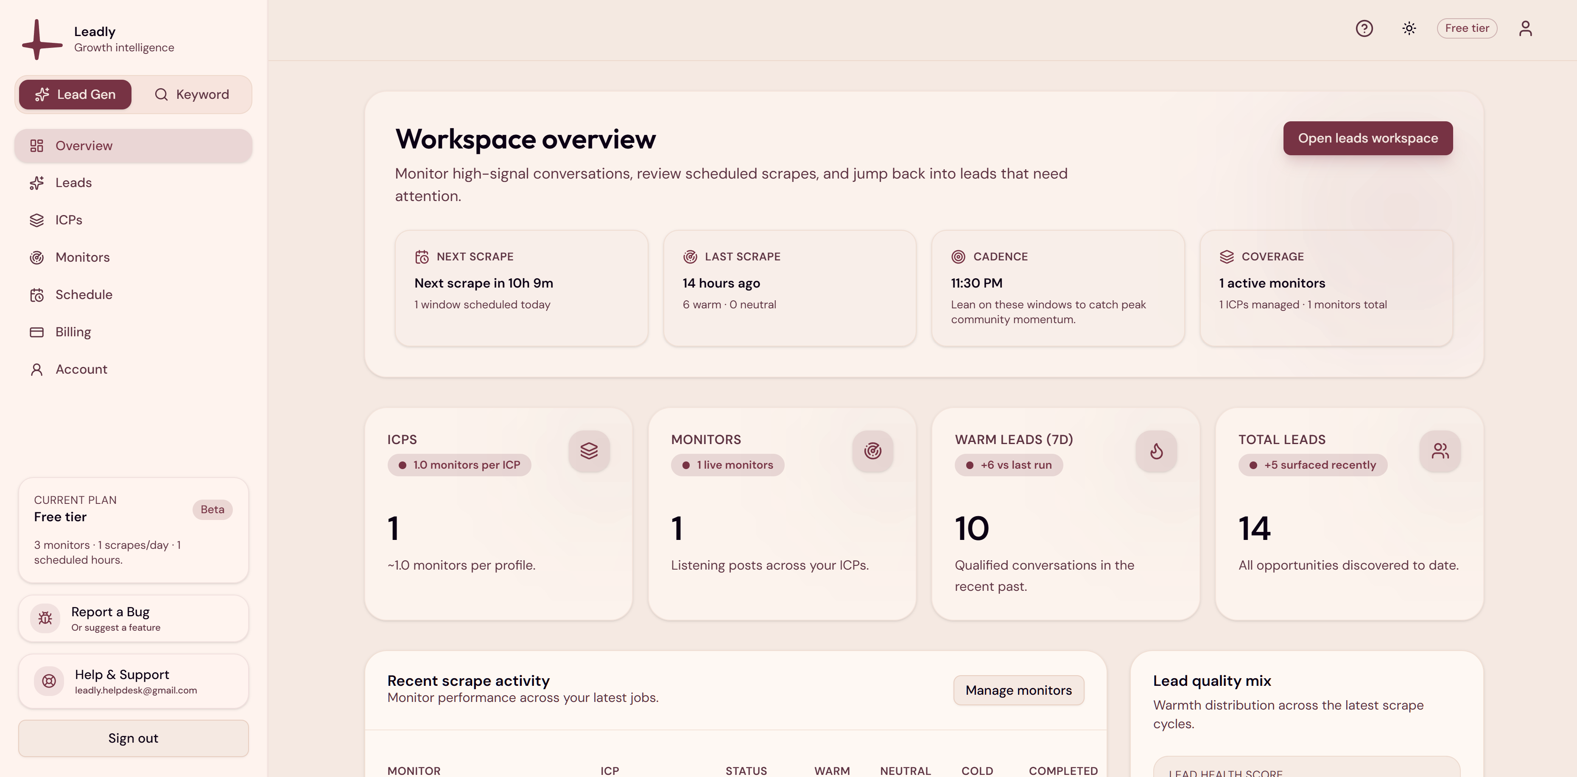Image resolution: width=1577 pixels, height=777 pixels.
Task: Select the Billing card icon
Action: [x=37, y=332]
